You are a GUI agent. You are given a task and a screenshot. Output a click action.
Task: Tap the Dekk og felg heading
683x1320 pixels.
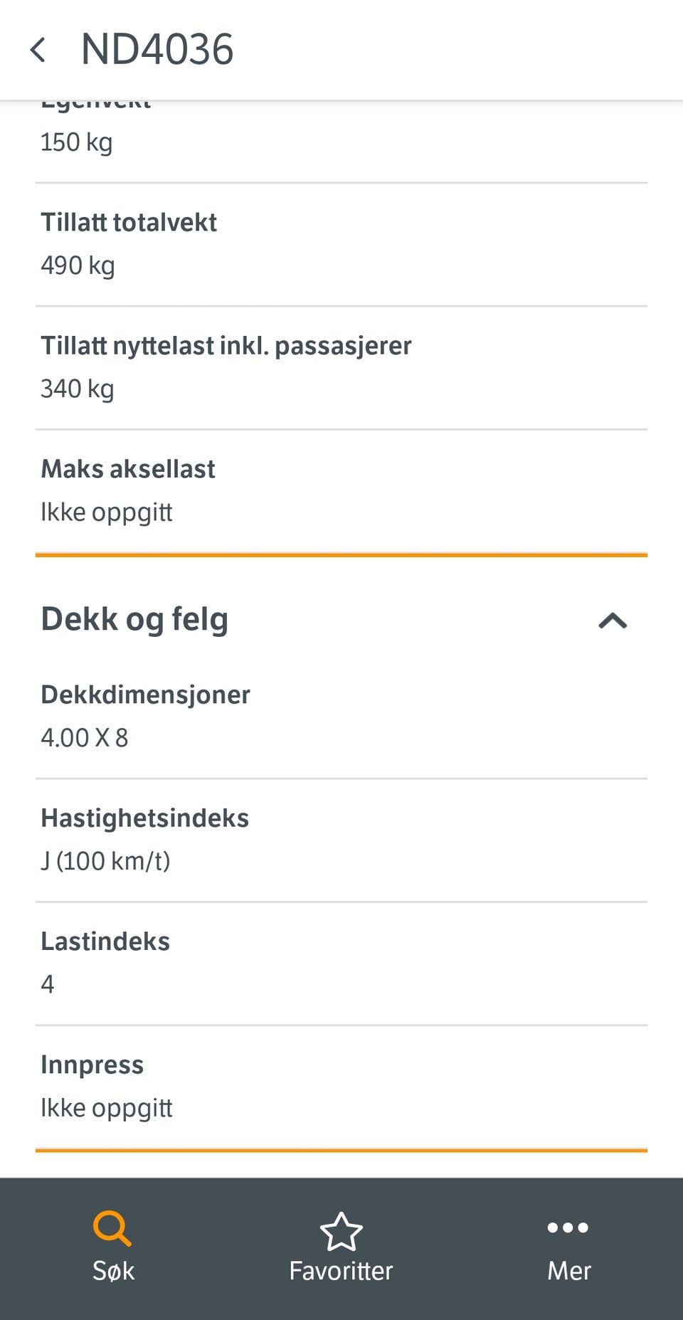click(x=134, y=619)
